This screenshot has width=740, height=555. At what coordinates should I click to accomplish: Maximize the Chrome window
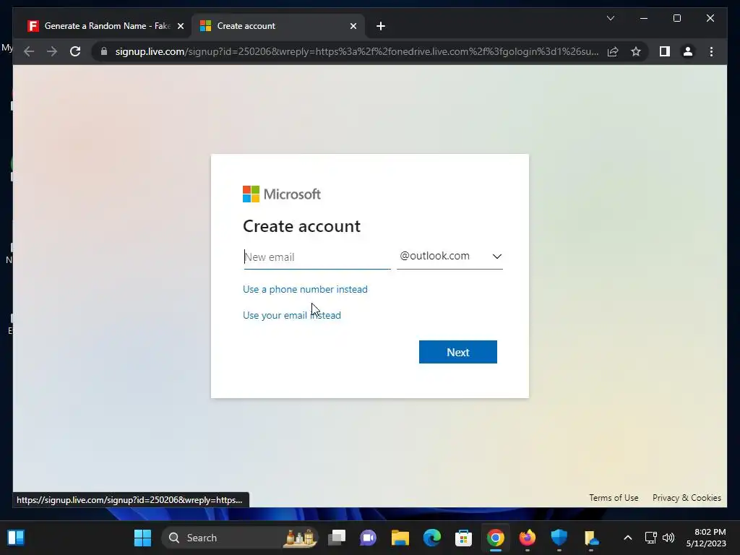[676, 18]
